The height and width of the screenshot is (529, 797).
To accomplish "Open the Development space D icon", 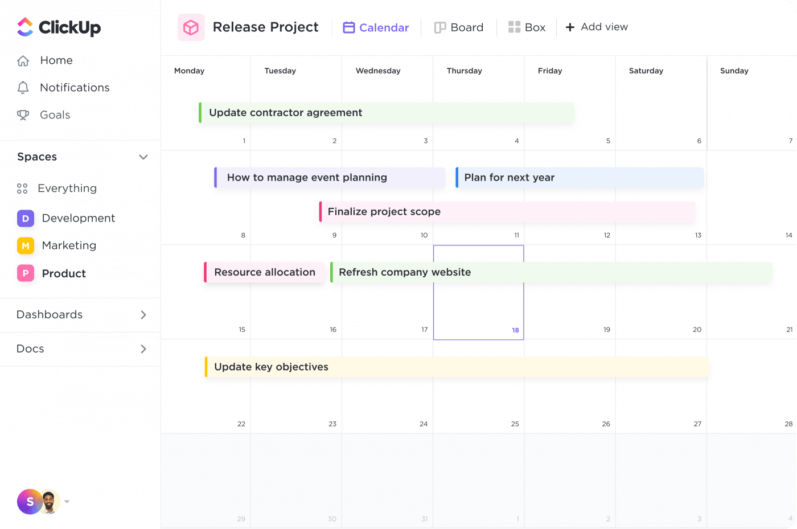I will click(x=26, y=219).
